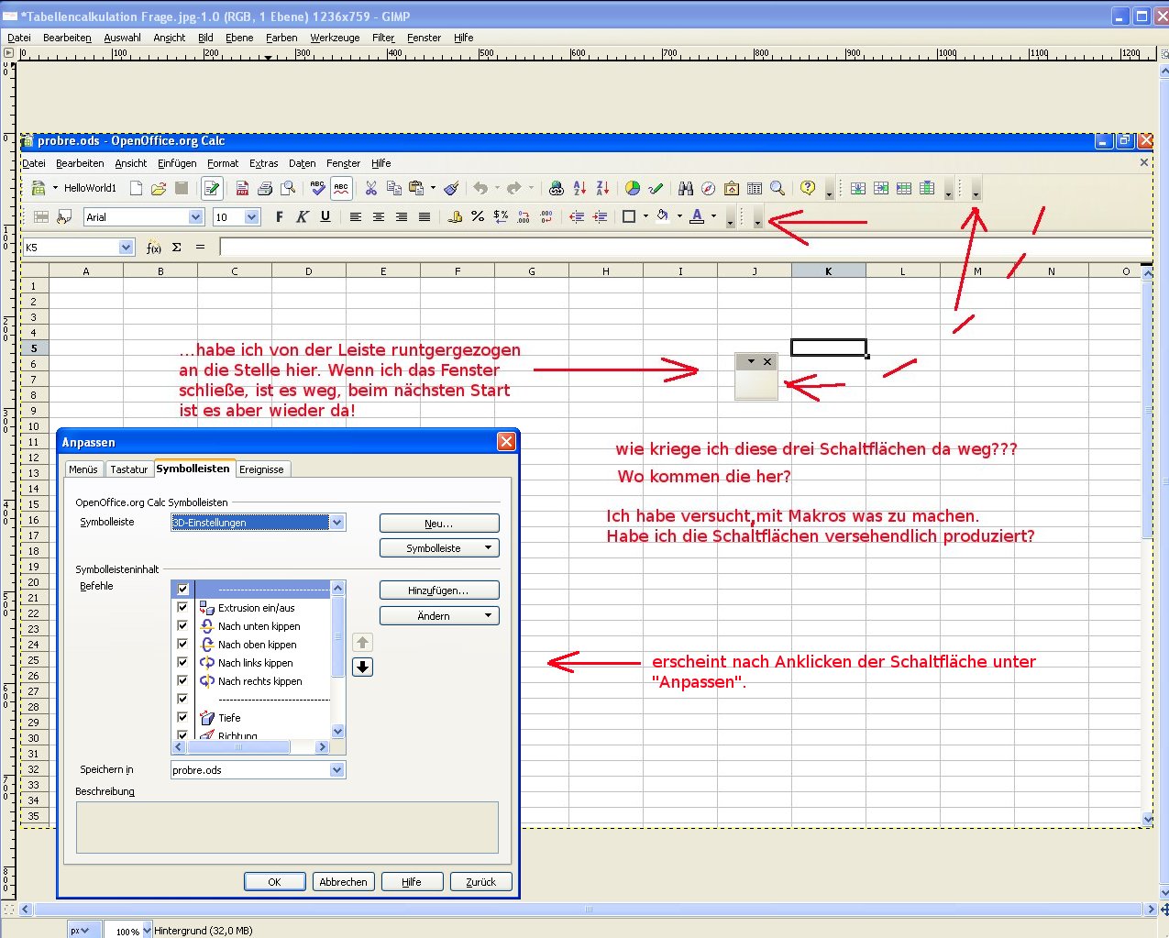Image resolution: width=1169 pixels, height=938 pixels.
Task: Click the Zoom magnifier icon in Calc toolbar
Action: (777, 188)
